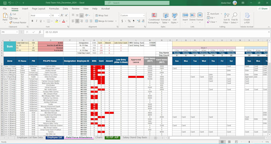Screen dimensions: 271x144
Task: Click the Borders icon
Action: (x=49, y=21)
